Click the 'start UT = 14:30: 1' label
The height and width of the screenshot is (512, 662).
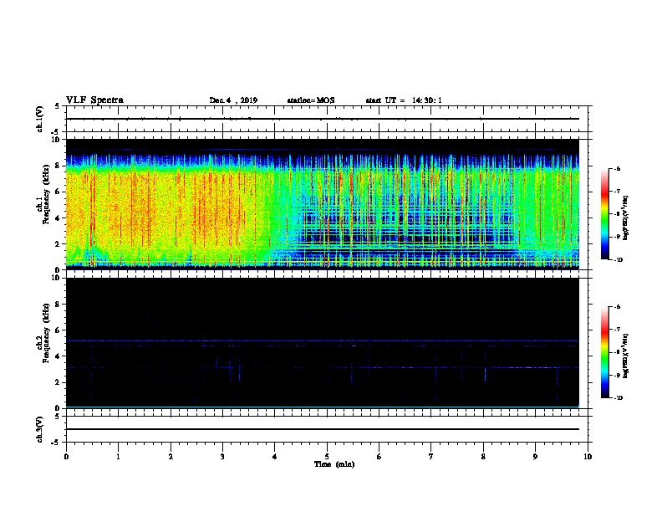(404, 100)
